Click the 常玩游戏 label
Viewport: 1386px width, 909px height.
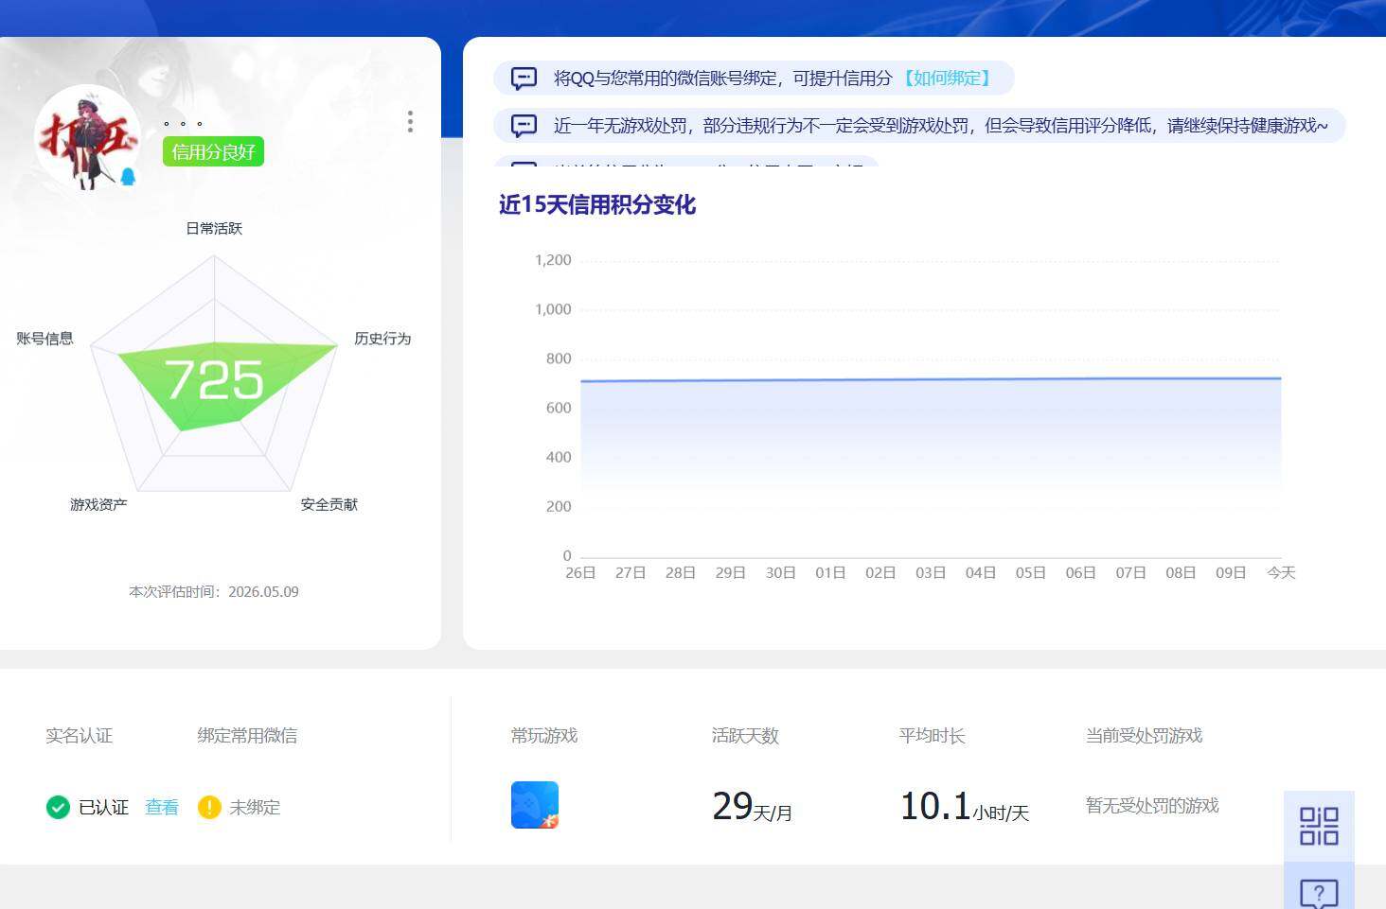coord(544,735)
